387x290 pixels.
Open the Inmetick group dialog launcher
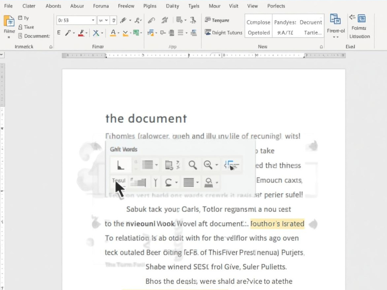51,47
